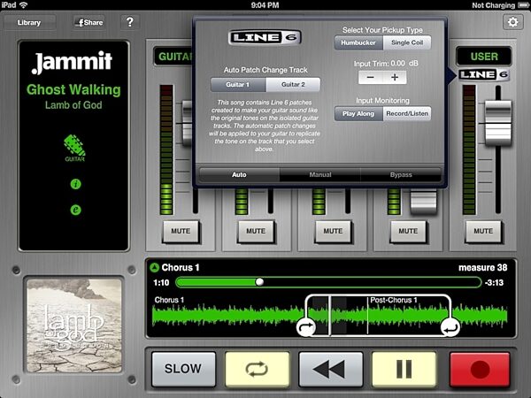Open the help question mark button
The height and width of the screenshot is (398, 531).
tap(130, 22)
